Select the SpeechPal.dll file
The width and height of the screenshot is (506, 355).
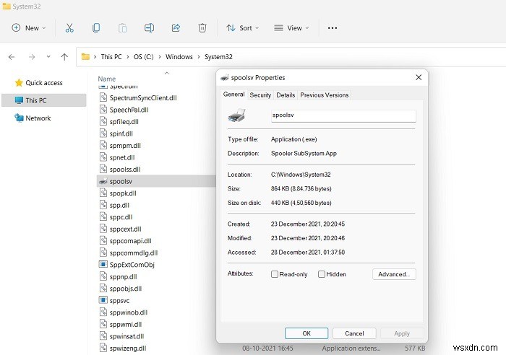[x=129, y=110]
